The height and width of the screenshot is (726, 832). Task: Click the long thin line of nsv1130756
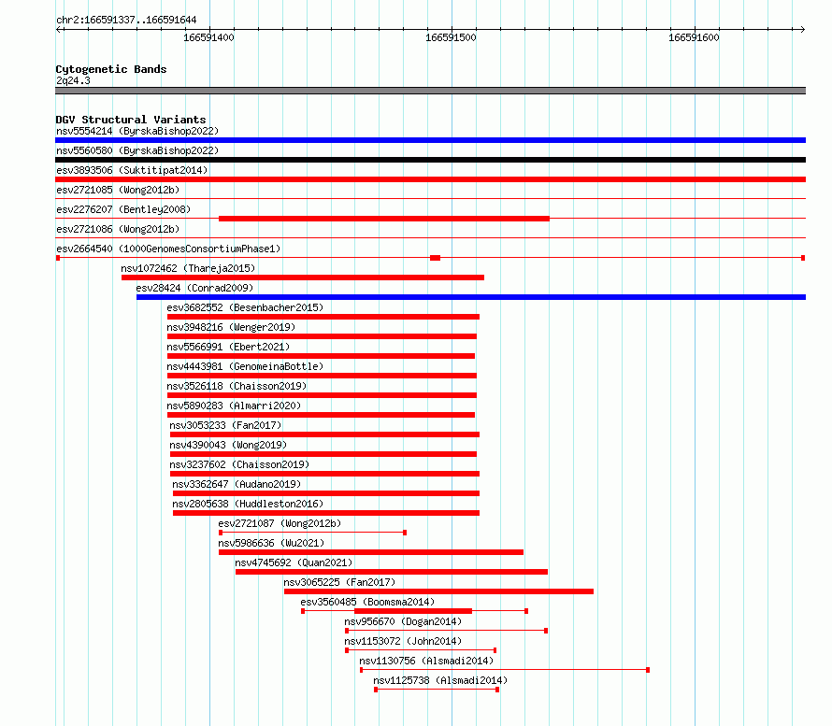[x=505, y=670]
